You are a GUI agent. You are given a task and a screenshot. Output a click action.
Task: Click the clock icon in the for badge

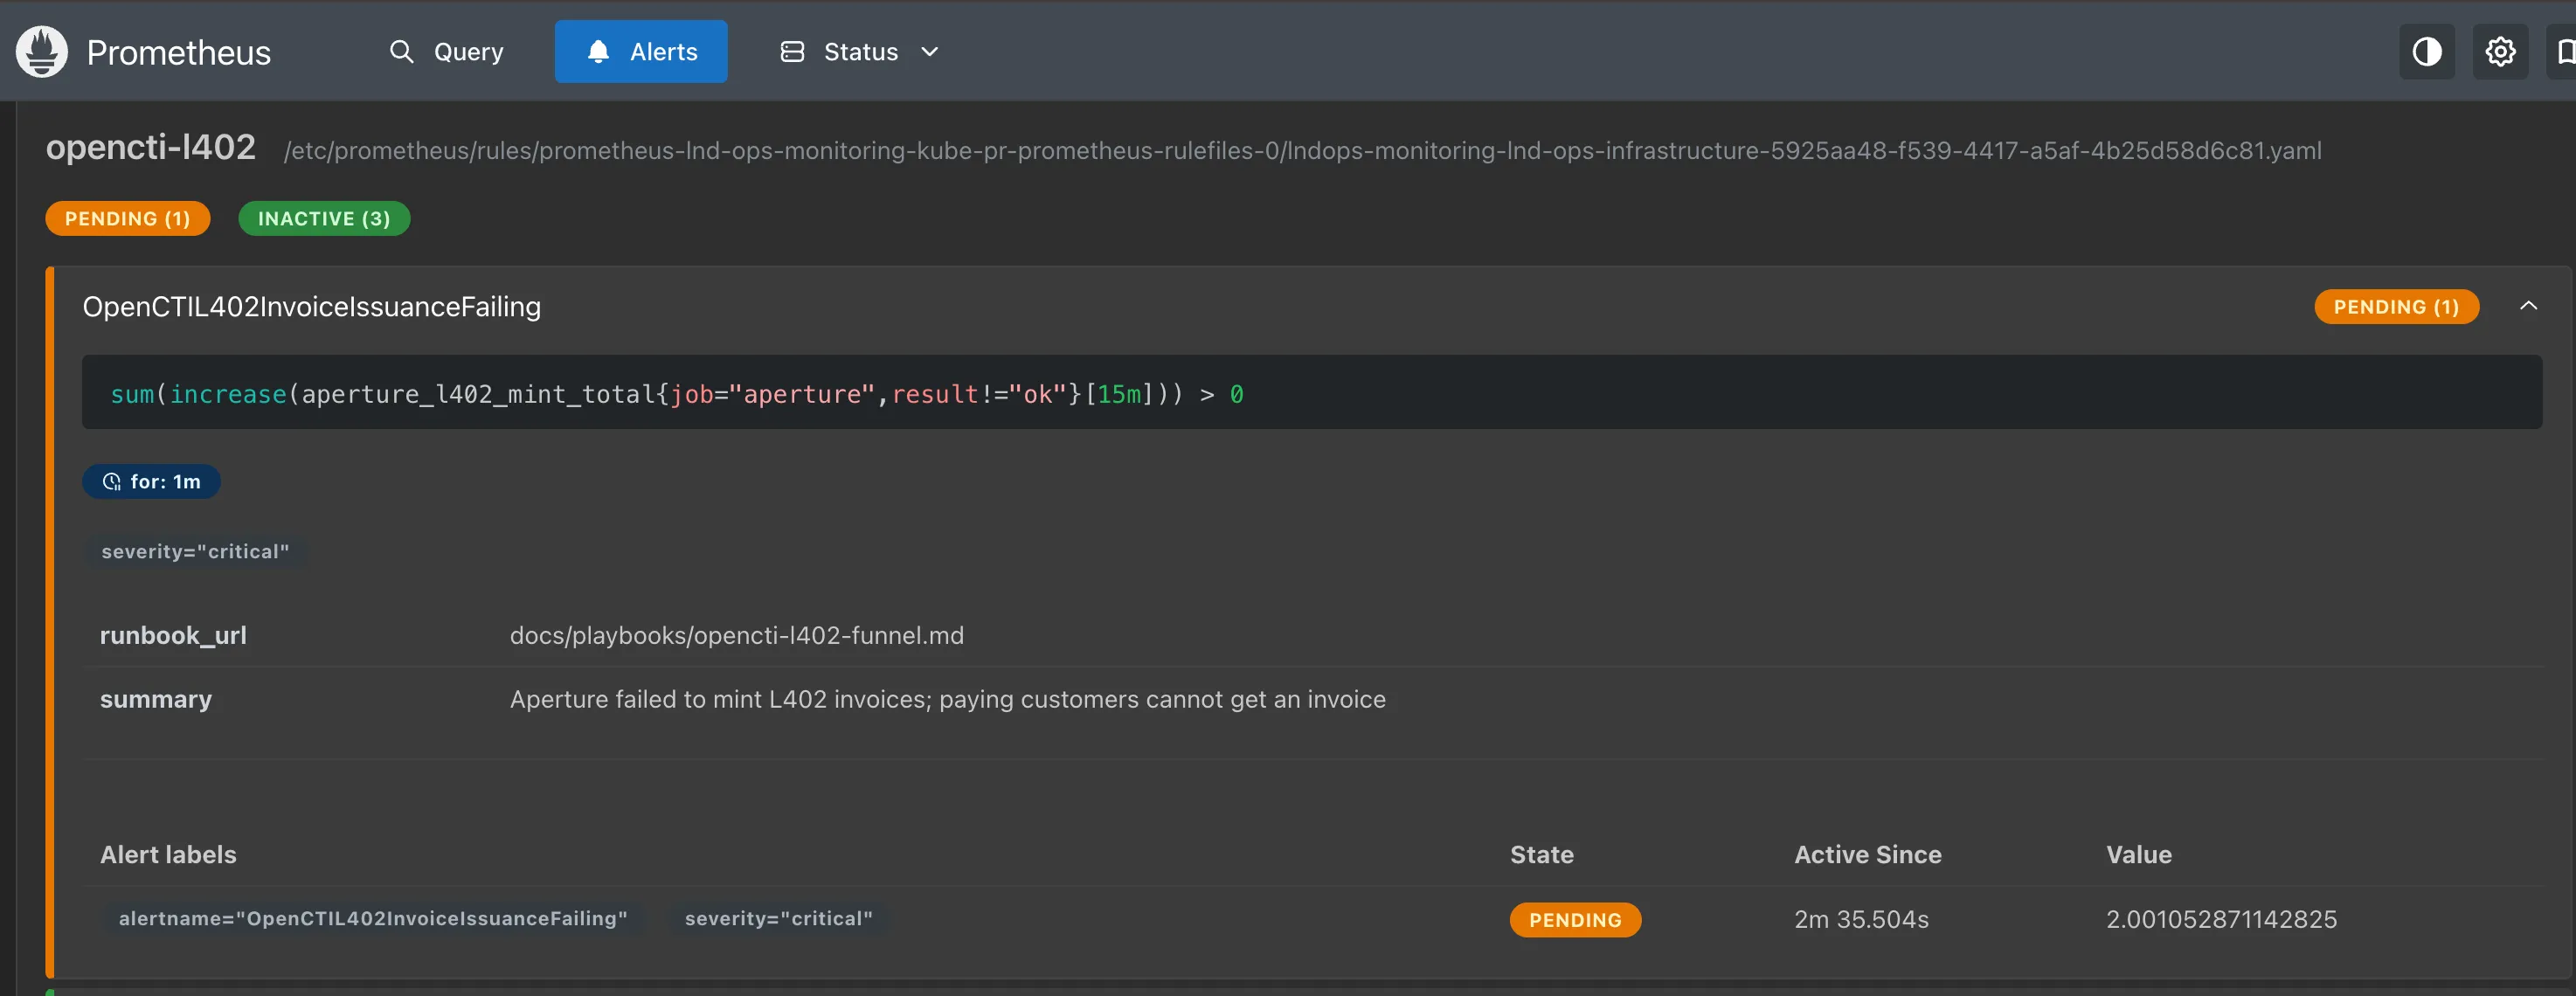point(112,482)
